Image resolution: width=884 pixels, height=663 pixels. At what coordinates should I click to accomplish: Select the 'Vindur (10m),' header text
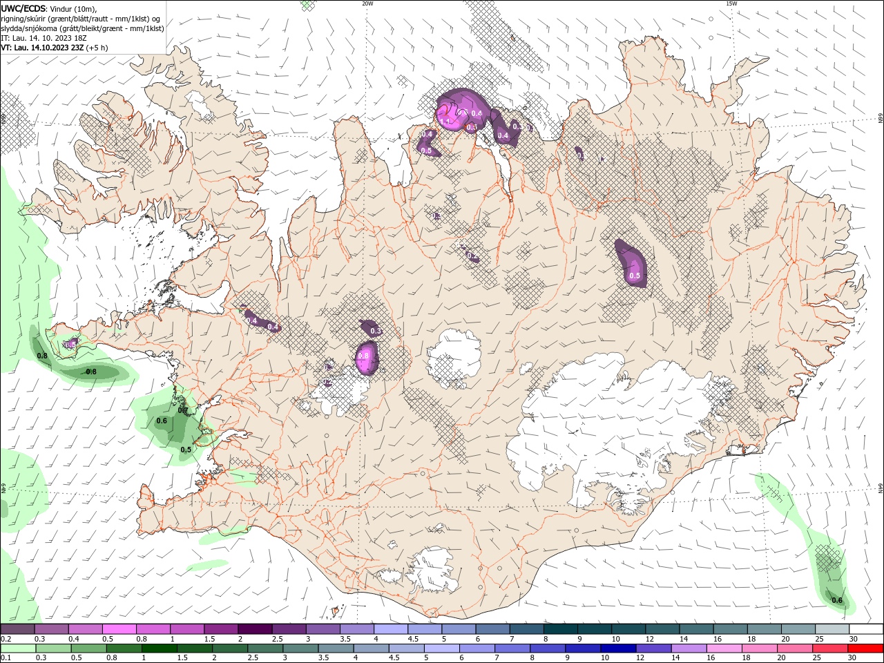click(73, 9)
